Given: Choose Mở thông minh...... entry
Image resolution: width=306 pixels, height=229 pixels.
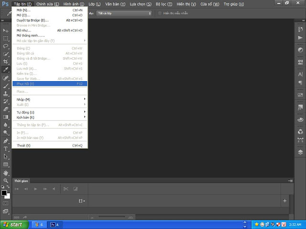Looking at the screenshot, I should tap(50, 35).
